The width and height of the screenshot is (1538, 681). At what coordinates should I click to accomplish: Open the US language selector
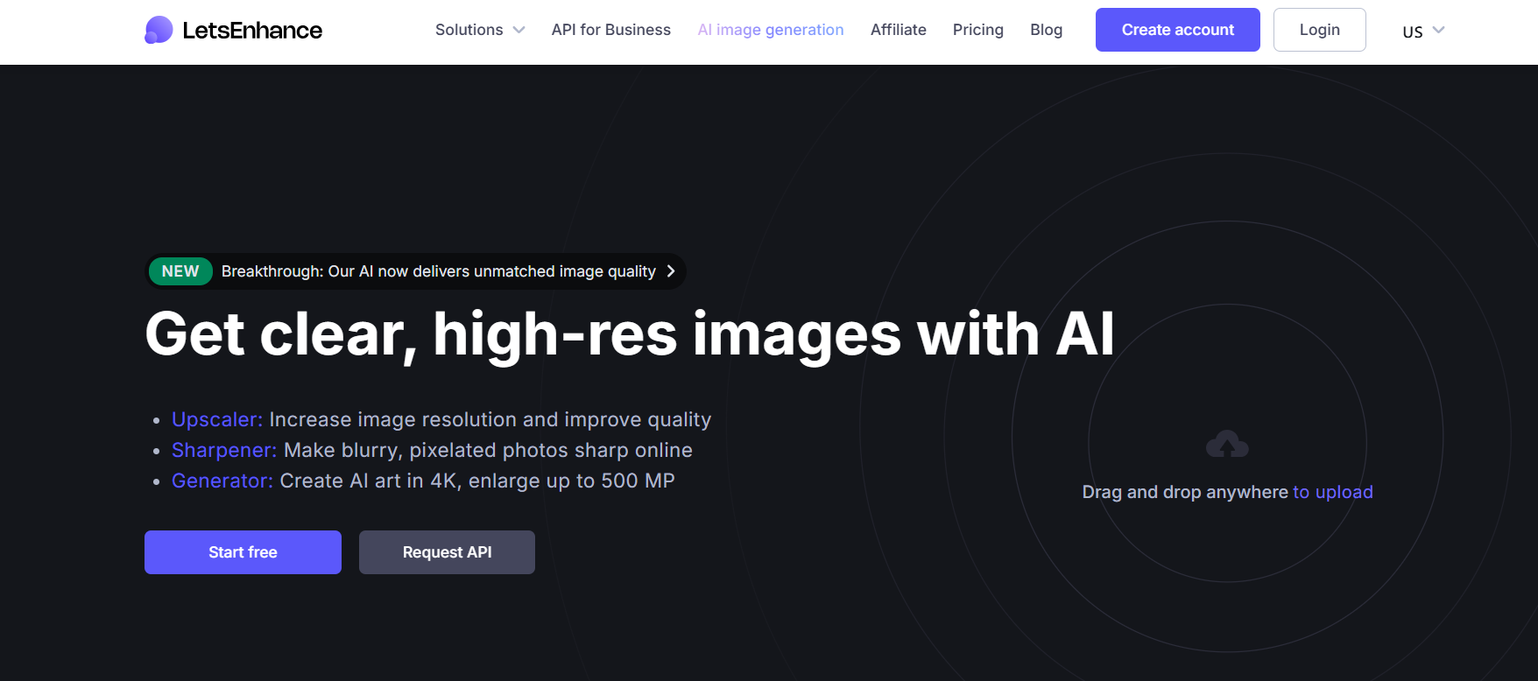pyautogui.click(x=1422, y=31)
